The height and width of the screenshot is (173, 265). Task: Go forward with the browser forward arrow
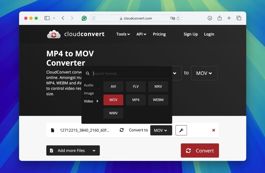tap(72, 18)
